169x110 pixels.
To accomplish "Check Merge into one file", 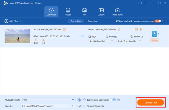I will point(85,106).
